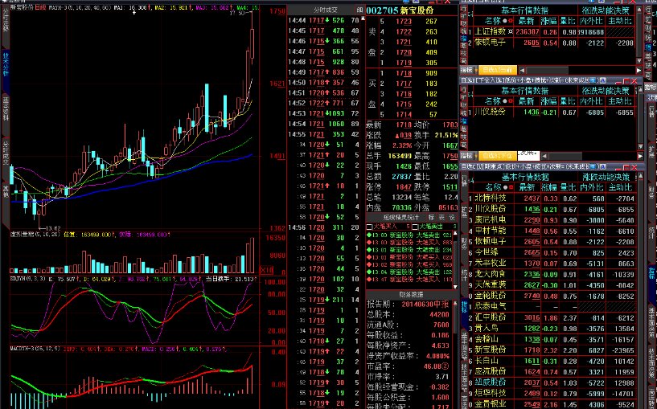Tick the 大笔买入 checkbox
The width and height of the screenshot is (657, 409).
coord(371,227)
